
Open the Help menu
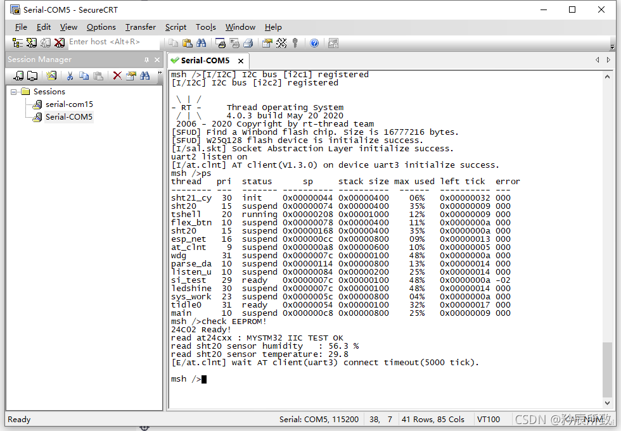pos(273,27)
